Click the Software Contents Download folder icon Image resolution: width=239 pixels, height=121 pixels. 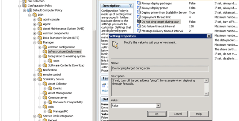coord(45,65)
